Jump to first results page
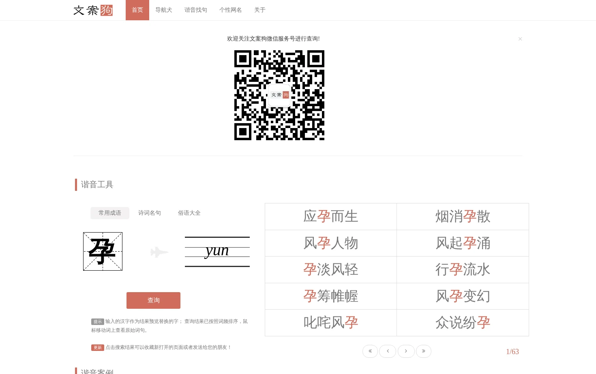The image size is (596, 374). pos(370,351)
